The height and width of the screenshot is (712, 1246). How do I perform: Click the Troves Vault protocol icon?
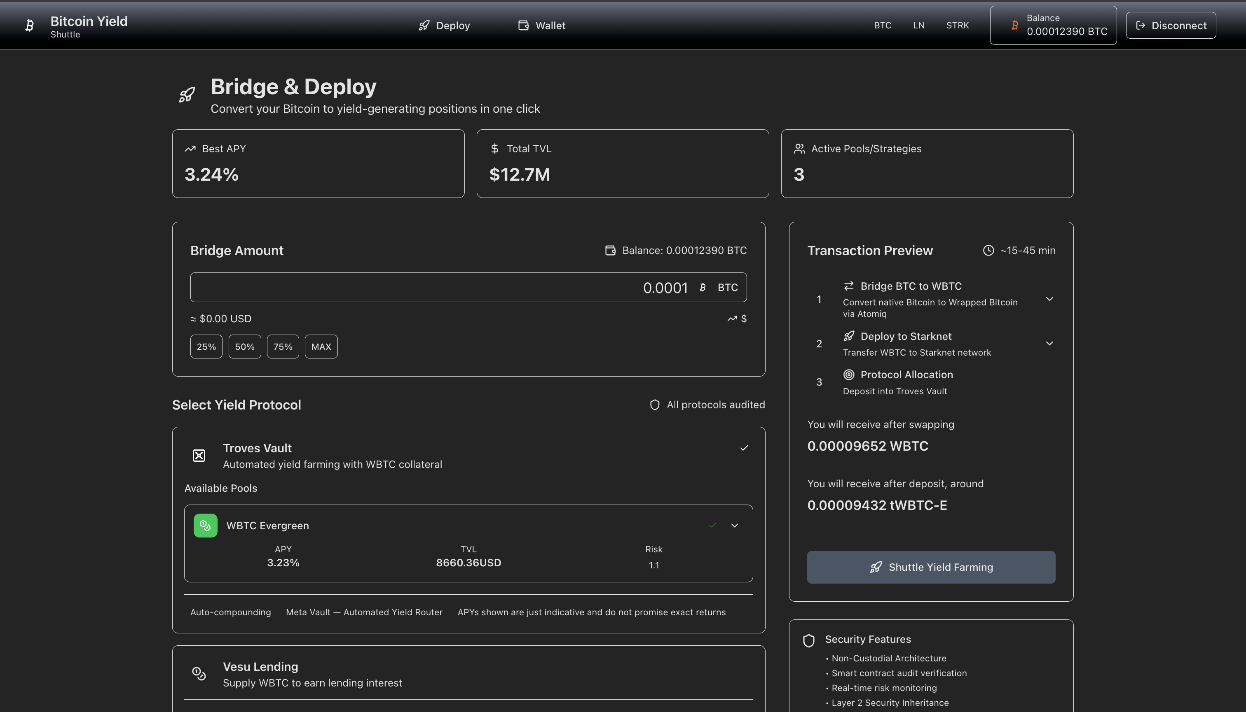coord(199,456)
